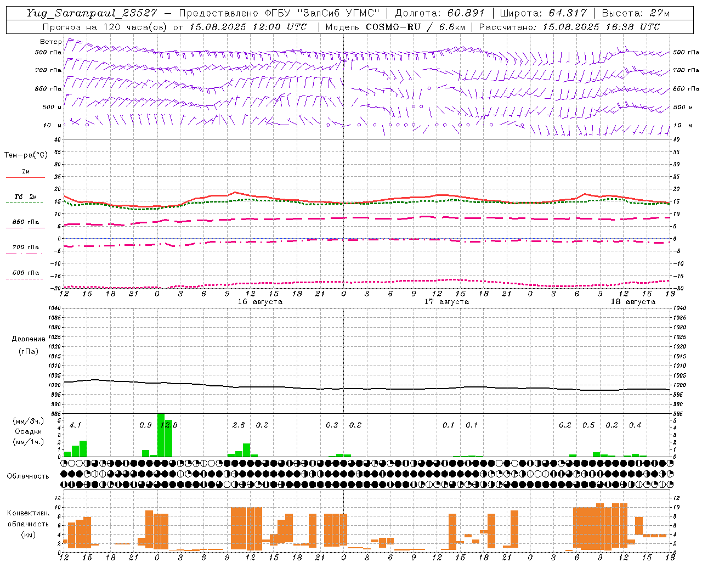702x562 pixels.
Task: Click the 2м temperature legend entry
Action: pos(26,171)
